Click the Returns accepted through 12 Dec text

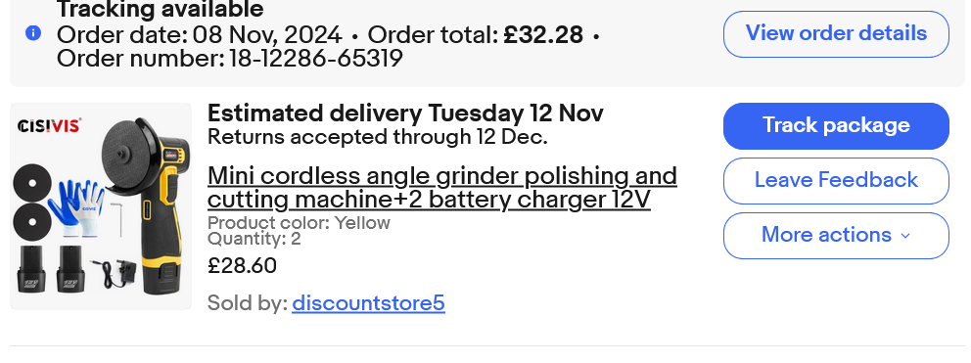point(377,137)
